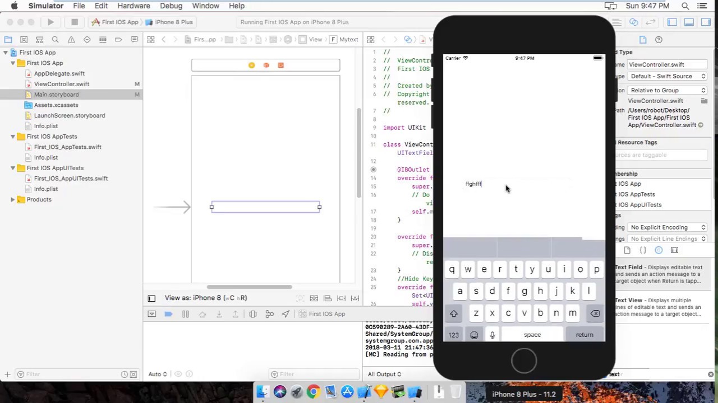Embed in Stack button in storyboard
718x403 pixels.
314,298
